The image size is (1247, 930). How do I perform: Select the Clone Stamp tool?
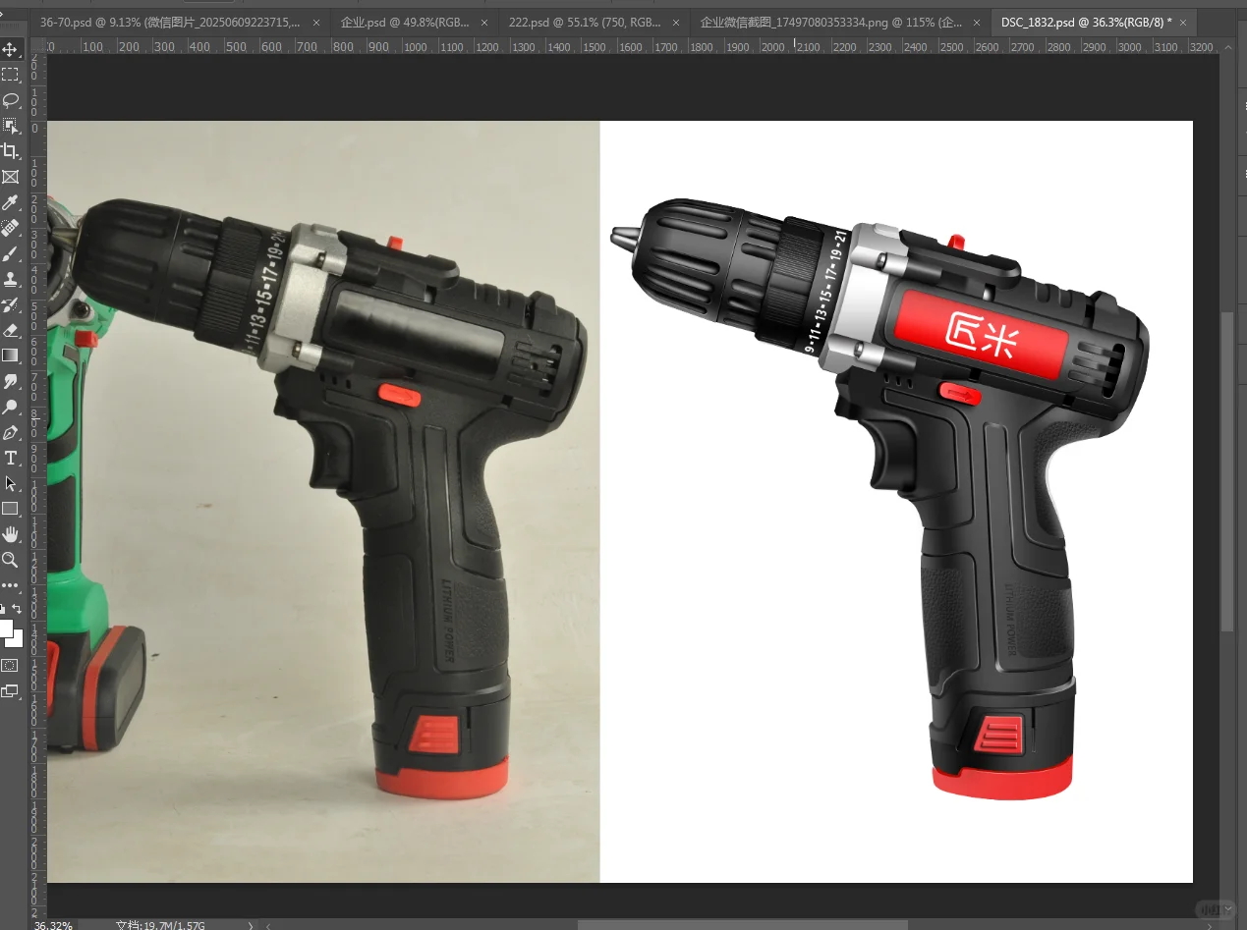point(10,279)
